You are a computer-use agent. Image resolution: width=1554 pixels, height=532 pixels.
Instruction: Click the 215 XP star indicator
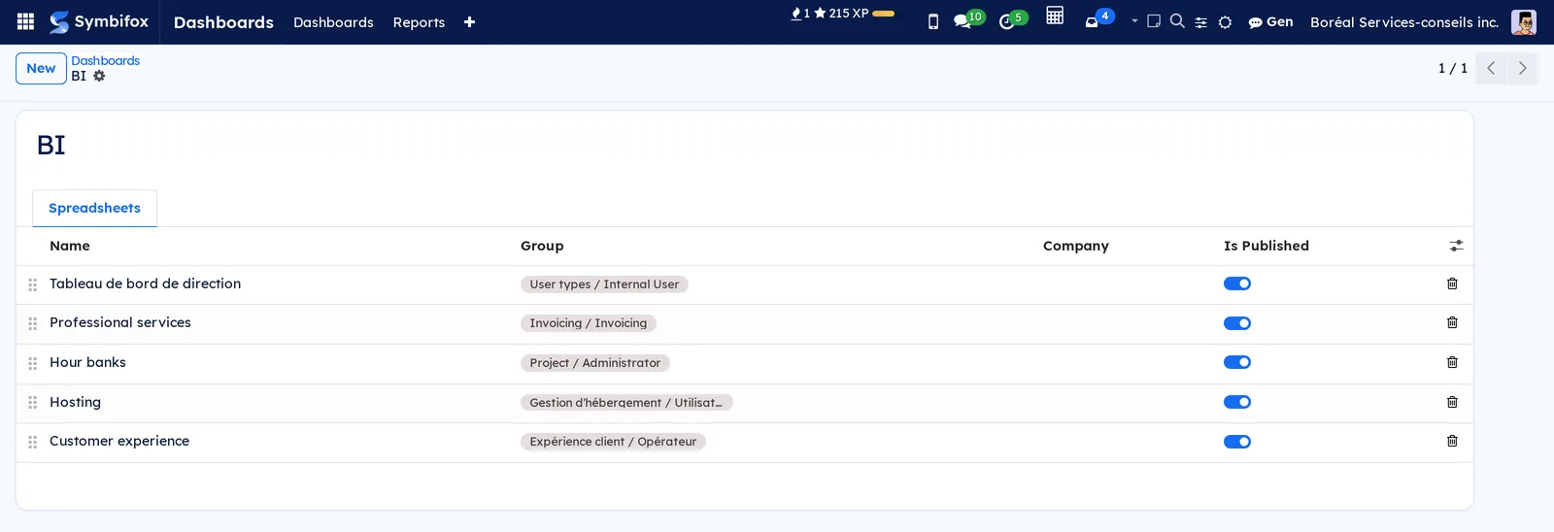click(x=841, y=14)
